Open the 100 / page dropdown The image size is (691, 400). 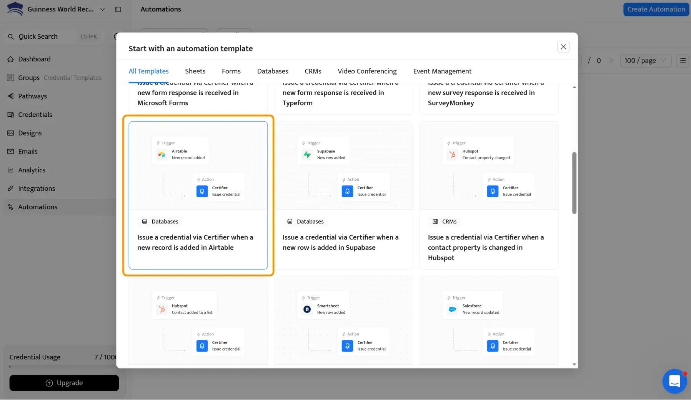[x=646, y=61]
